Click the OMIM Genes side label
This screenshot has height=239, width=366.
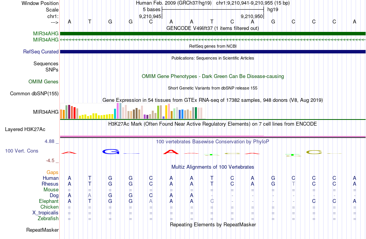44,82
